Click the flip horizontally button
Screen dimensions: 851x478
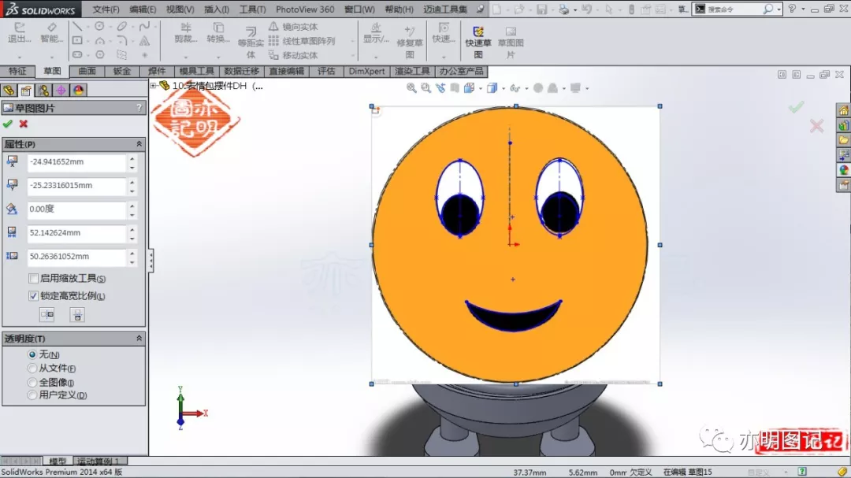47,315
